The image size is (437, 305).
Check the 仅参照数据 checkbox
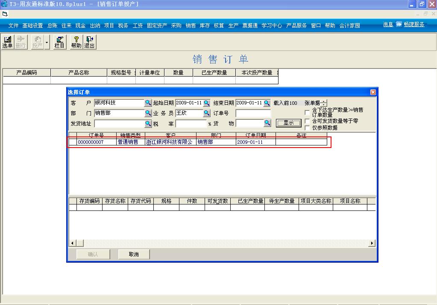(307, 127)
